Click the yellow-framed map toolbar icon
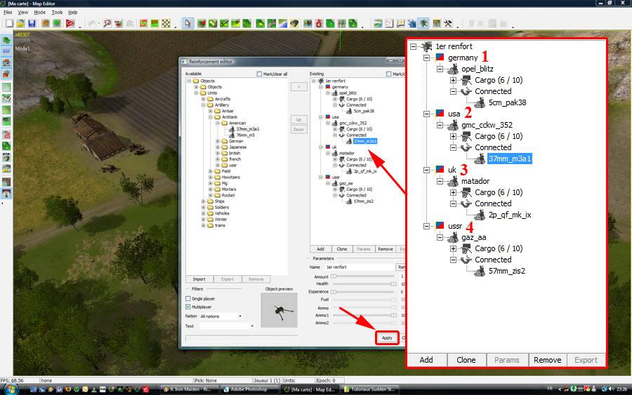The image size is (632, 395). [x=437, y=23]
